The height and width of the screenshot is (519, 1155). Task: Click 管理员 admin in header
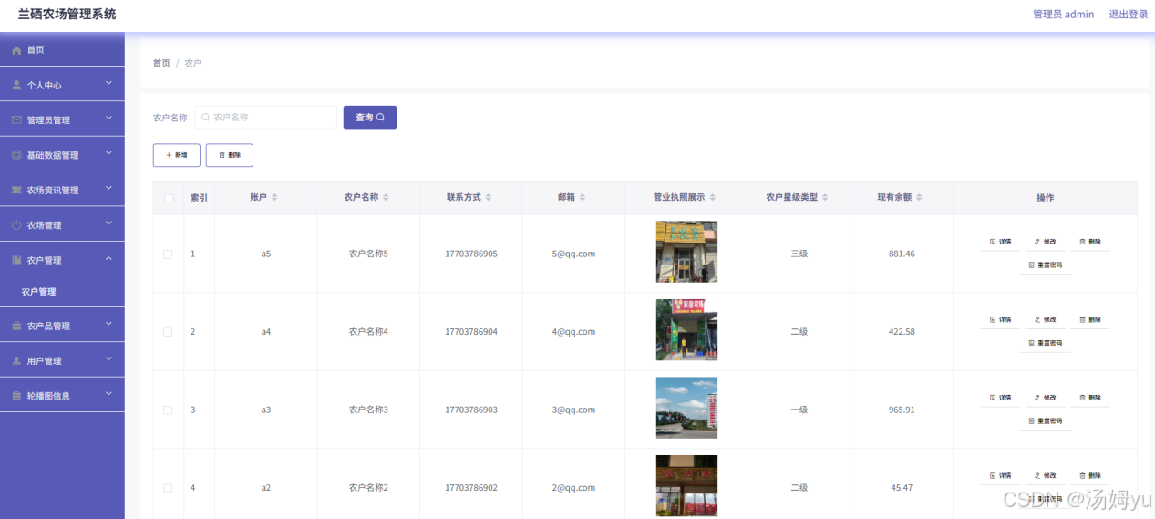(1063, 15)
